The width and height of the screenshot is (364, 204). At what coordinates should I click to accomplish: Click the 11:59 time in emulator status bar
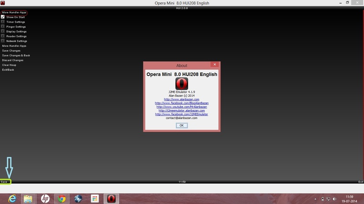[x=182, y=182]
